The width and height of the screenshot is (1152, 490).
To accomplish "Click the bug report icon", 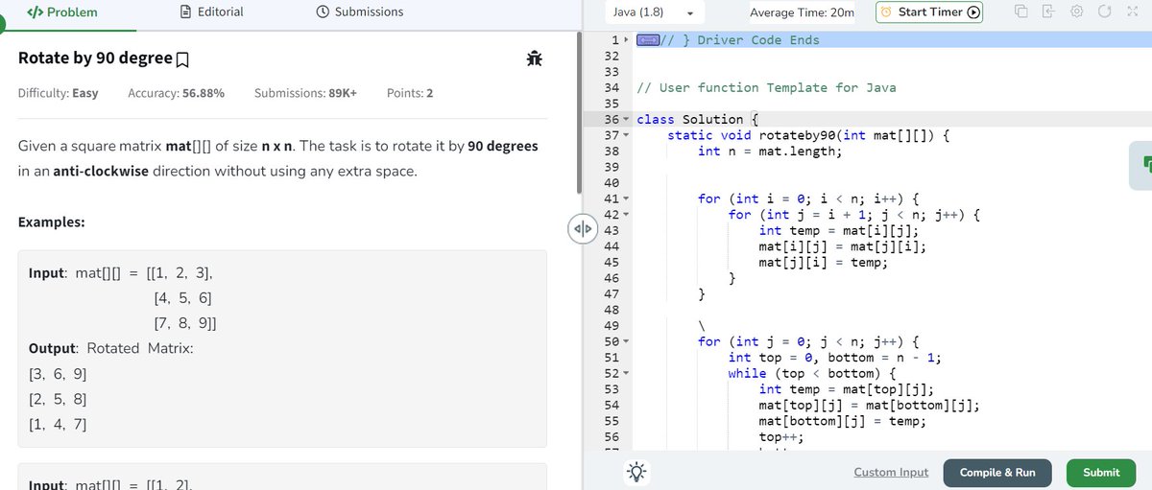I will 535,58.
